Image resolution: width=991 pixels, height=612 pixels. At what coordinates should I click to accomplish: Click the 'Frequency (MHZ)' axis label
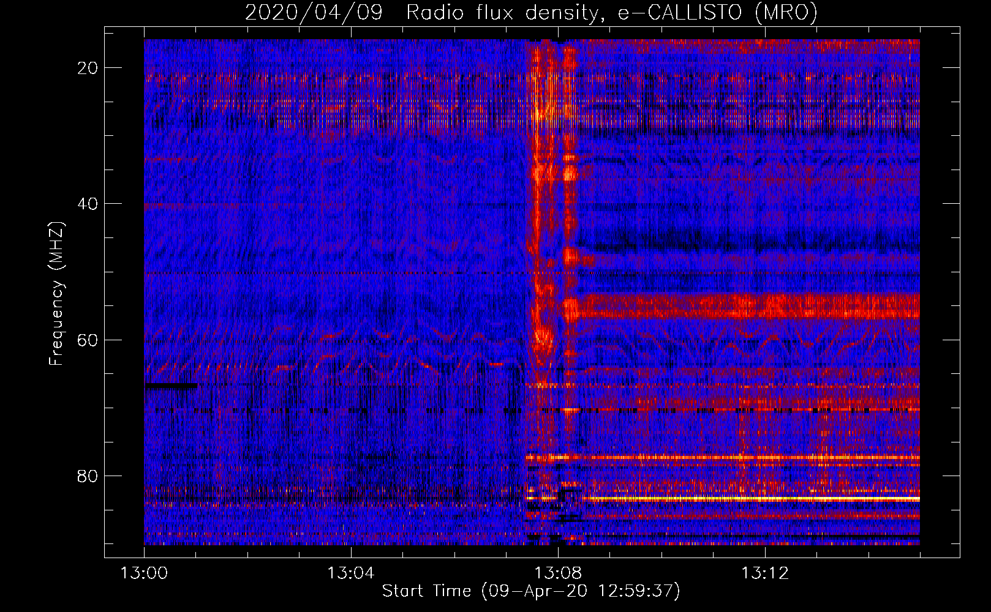pyautogui.click(x=56, y=294)
